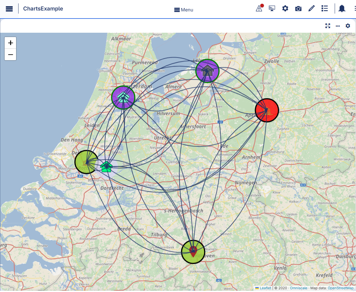
Task: Open the hamburger navigation menu
Action: point(9,8)
